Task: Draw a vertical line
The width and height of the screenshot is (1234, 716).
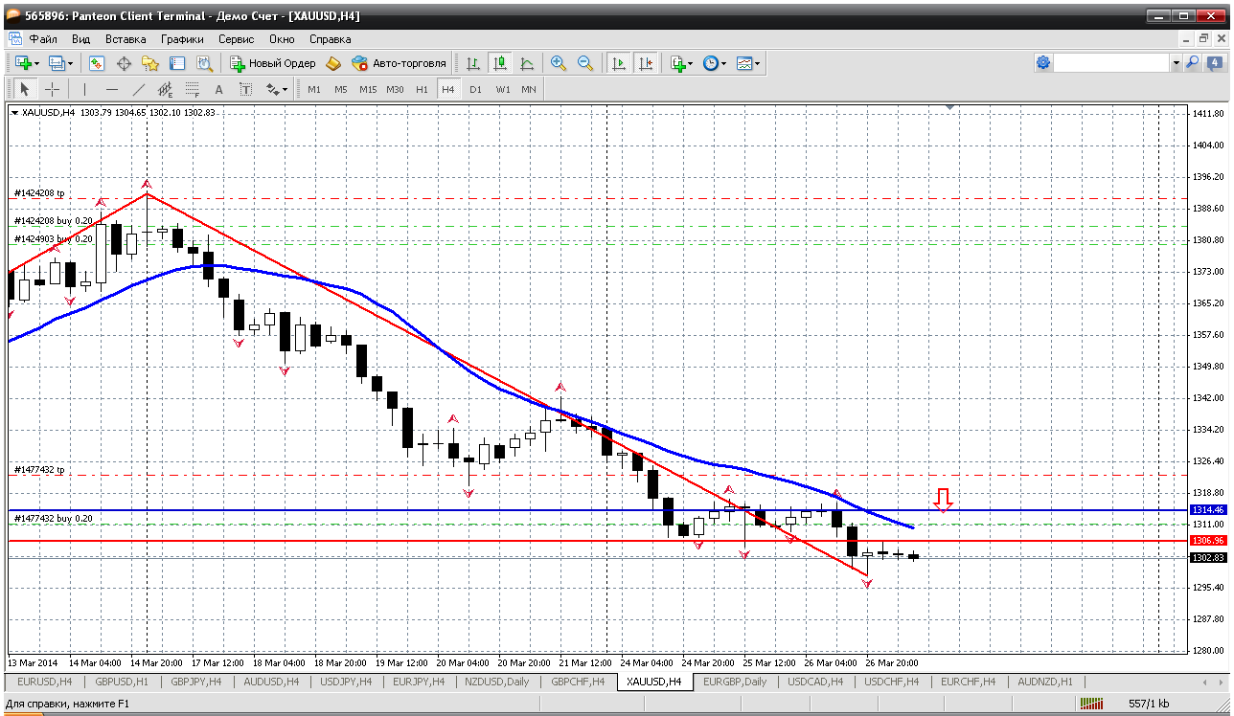Action: 84,89
